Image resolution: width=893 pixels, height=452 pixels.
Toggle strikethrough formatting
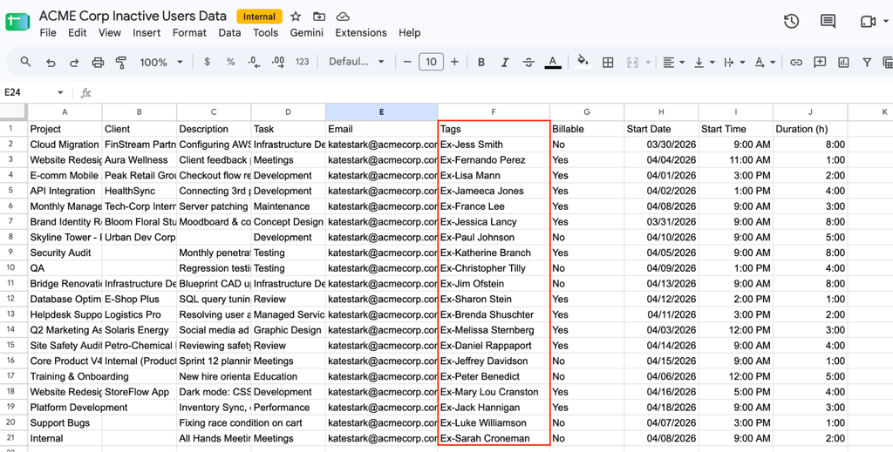pyautogui.click(x=528, y=62)
